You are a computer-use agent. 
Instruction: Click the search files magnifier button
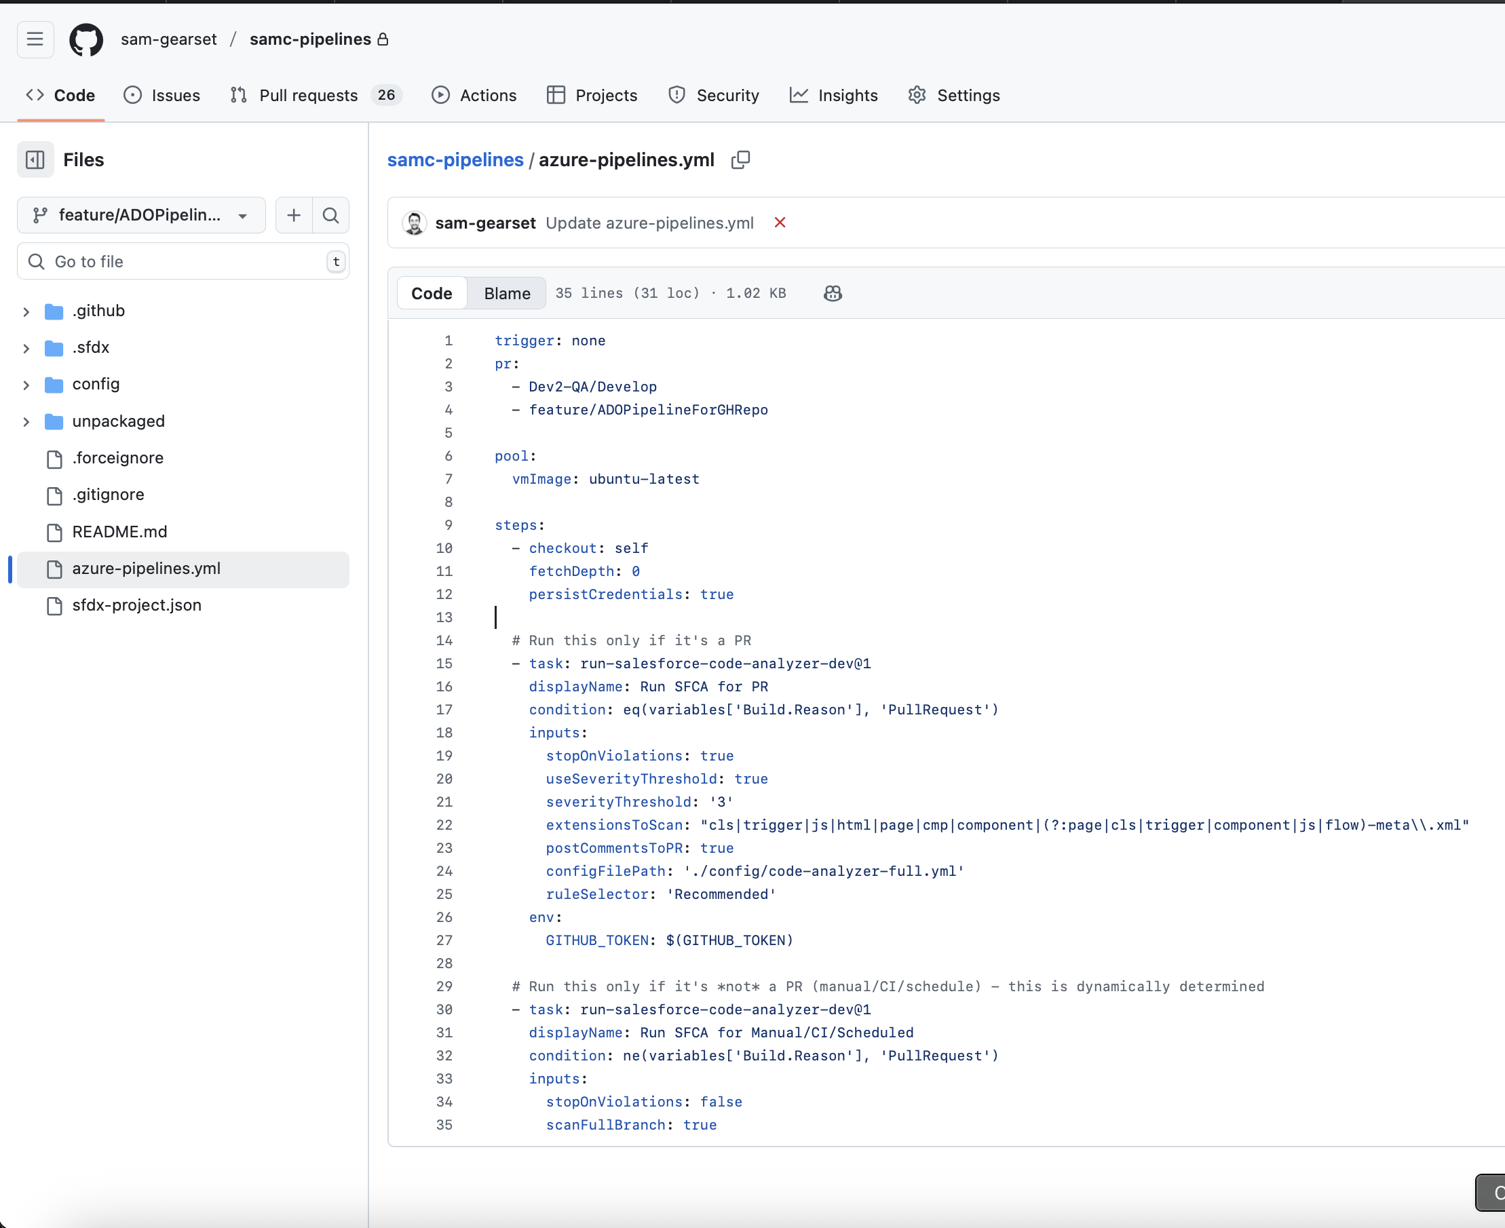click(330, 215)
